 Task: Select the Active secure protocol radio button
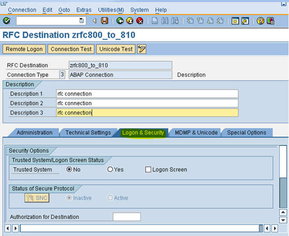click(x=110, y=198)
